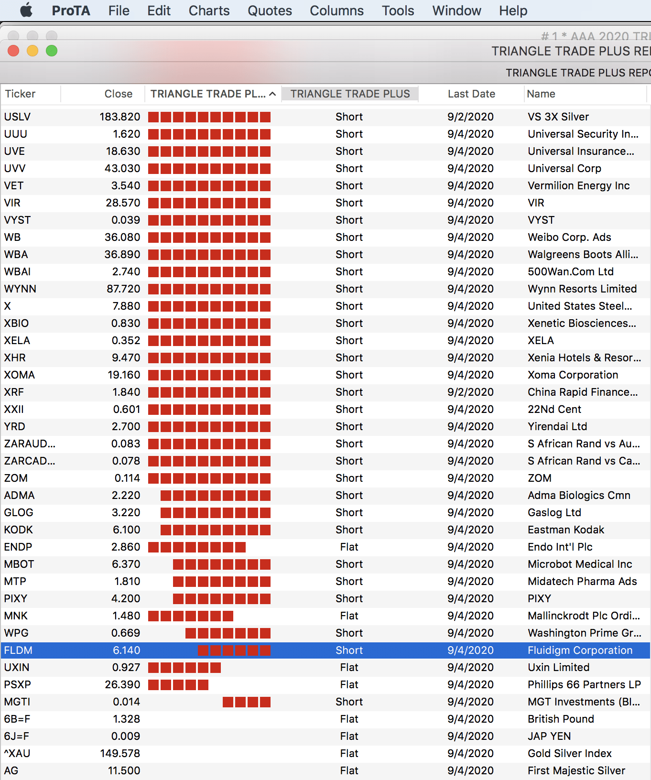Screen dimensions: 651x780
Task: Select Gaslog Ltd name cell
Action: coord(554,512)
